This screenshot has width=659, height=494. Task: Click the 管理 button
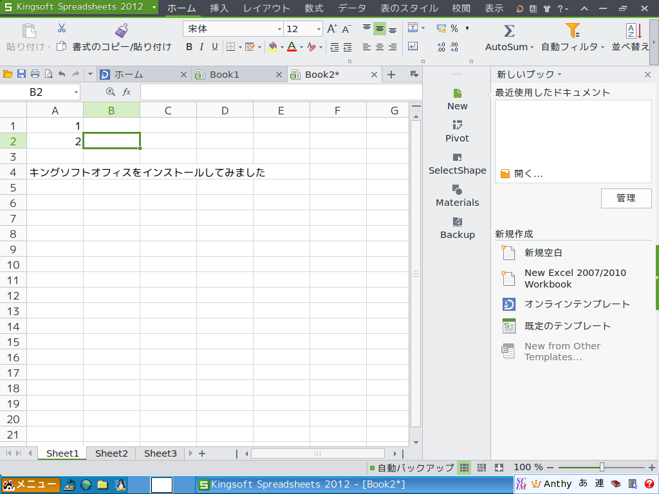point(626,198)
